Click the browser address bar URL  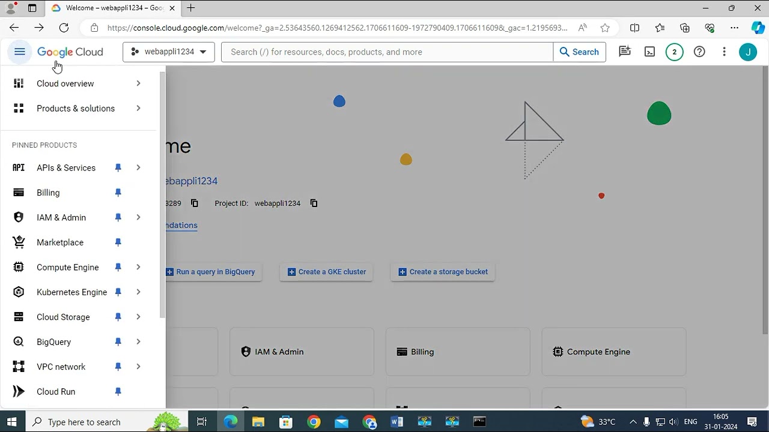pyautogui.click(x=337, y=28)
